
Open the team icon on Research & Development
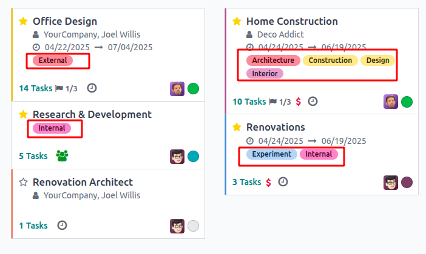click(62, 156)
